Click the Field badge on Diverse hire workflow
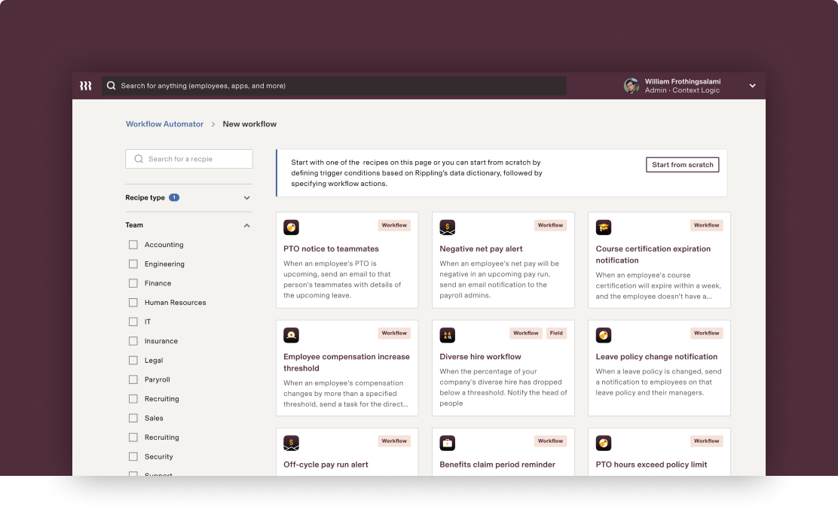 [556, 333]
